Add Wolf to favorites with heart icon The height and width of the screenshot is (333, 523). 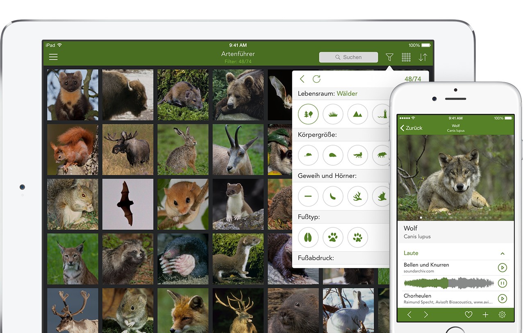point(468,315)
